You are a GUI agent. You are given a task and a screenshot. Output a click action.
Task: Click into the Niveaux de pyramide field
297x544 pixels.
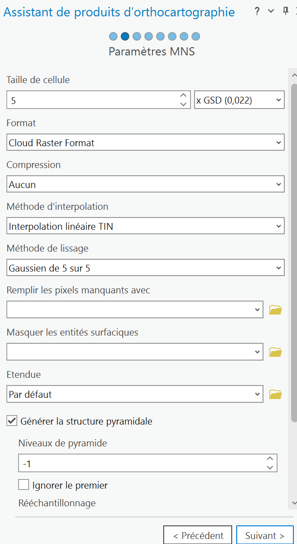coord(136,464)
